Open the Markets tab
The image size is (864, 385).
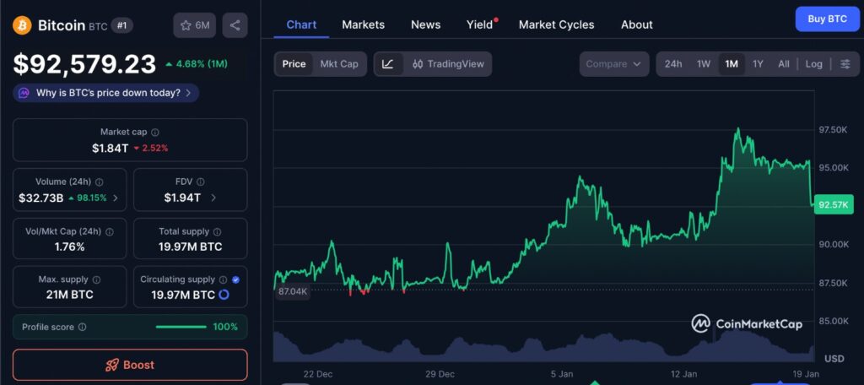(x=363, y=24)
